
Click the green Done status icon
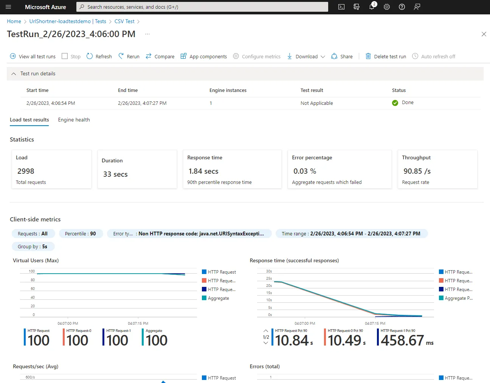click(395, 103)
